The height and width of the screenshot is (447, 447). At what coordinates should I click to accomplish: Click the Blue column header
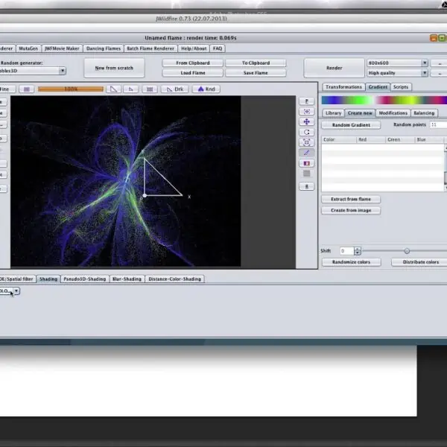429,140
